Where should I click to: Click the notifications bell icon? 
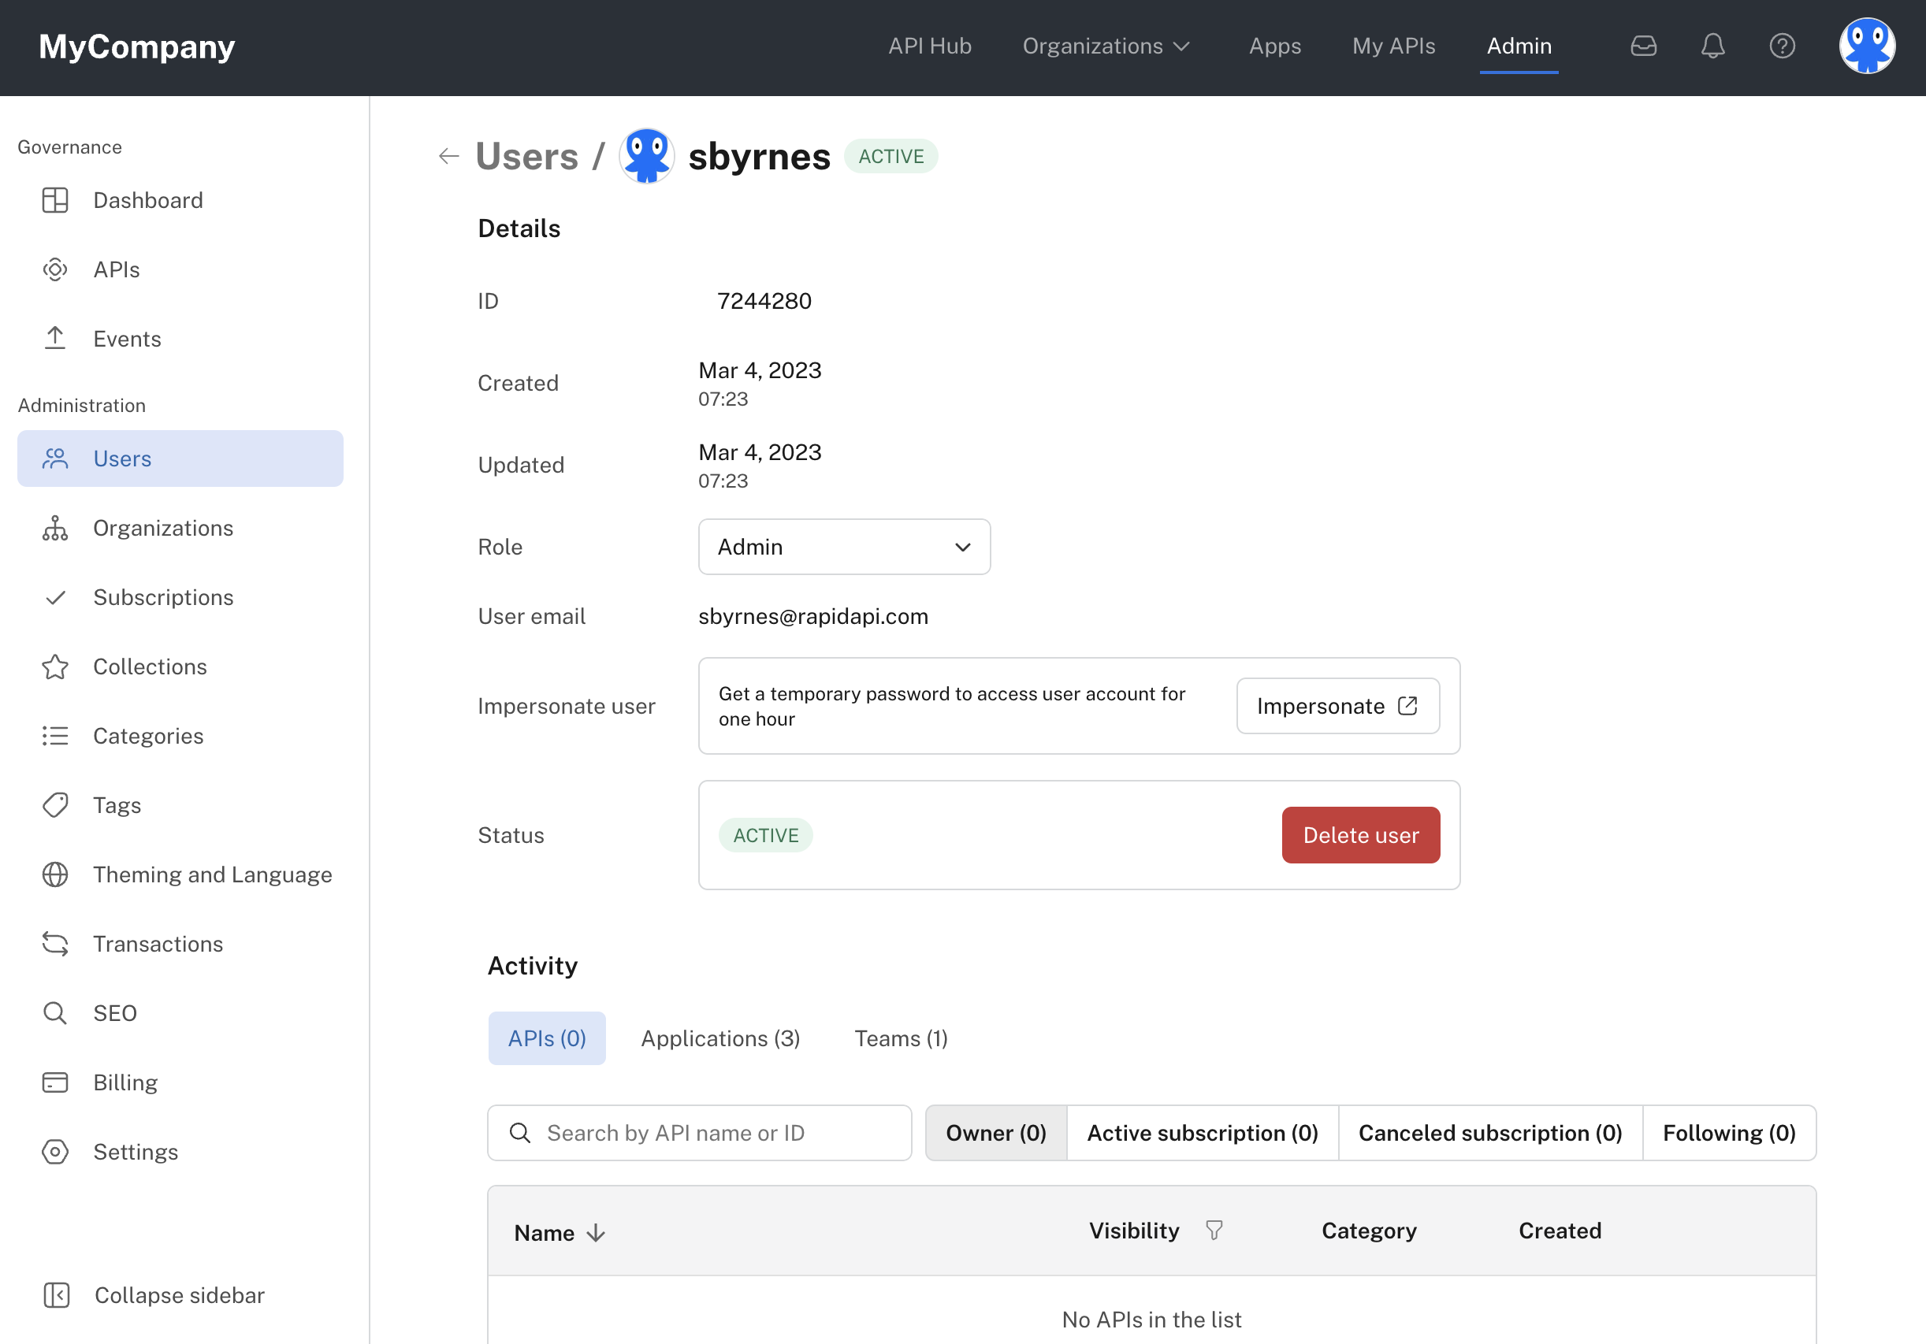click(x=1712, y=46)
